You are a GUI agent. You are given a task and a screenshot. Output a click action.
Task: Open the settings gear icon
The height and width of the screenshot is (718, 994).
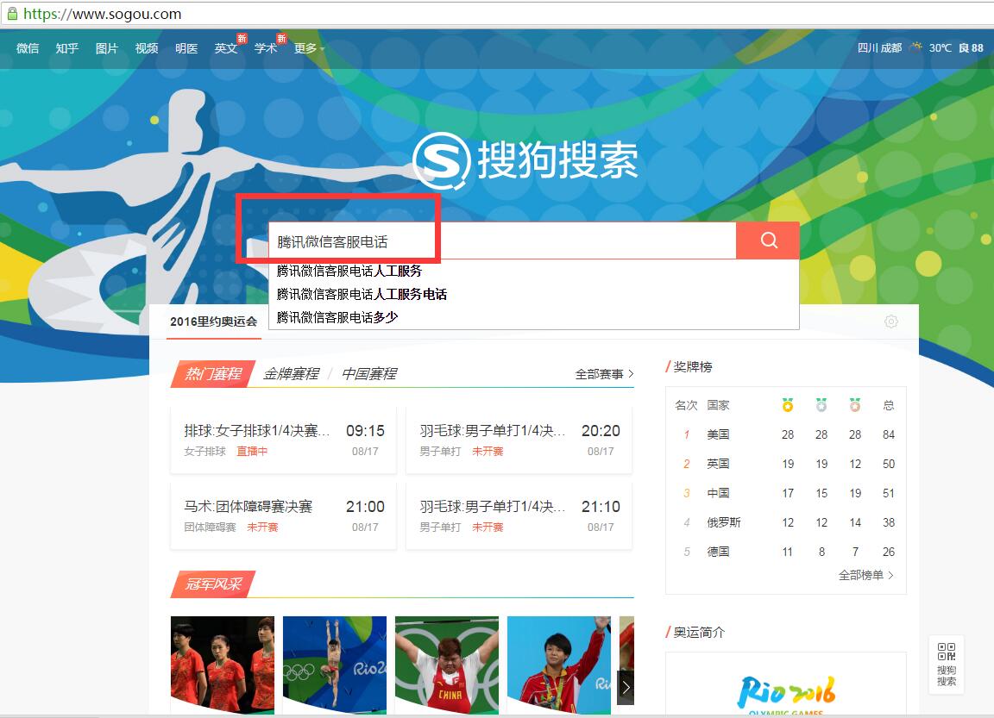pos(890,322)
